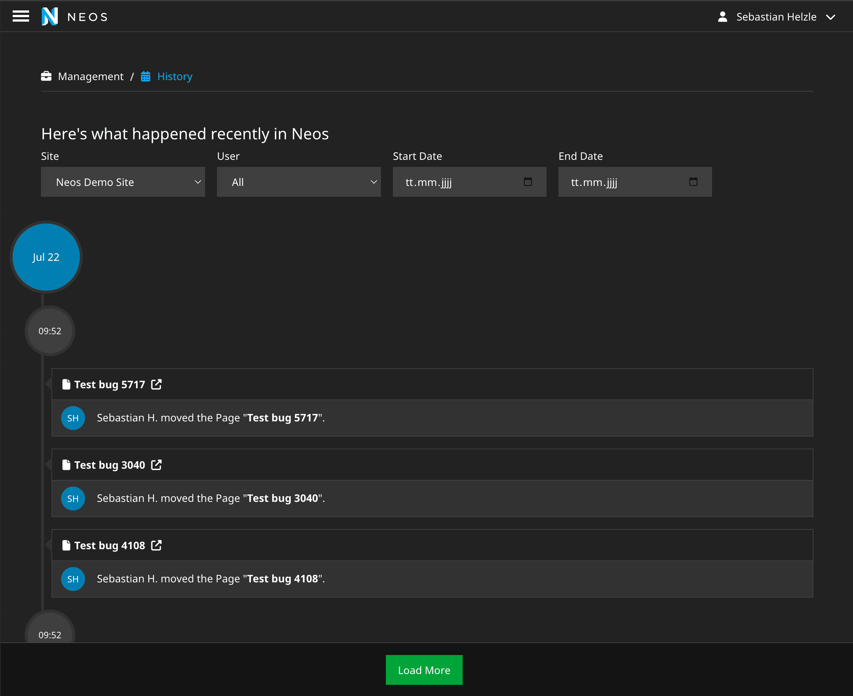
Task: Select text 'moved the Page "Test bug 4108"'
Action: pyautogui.click(x=242, y=579)
